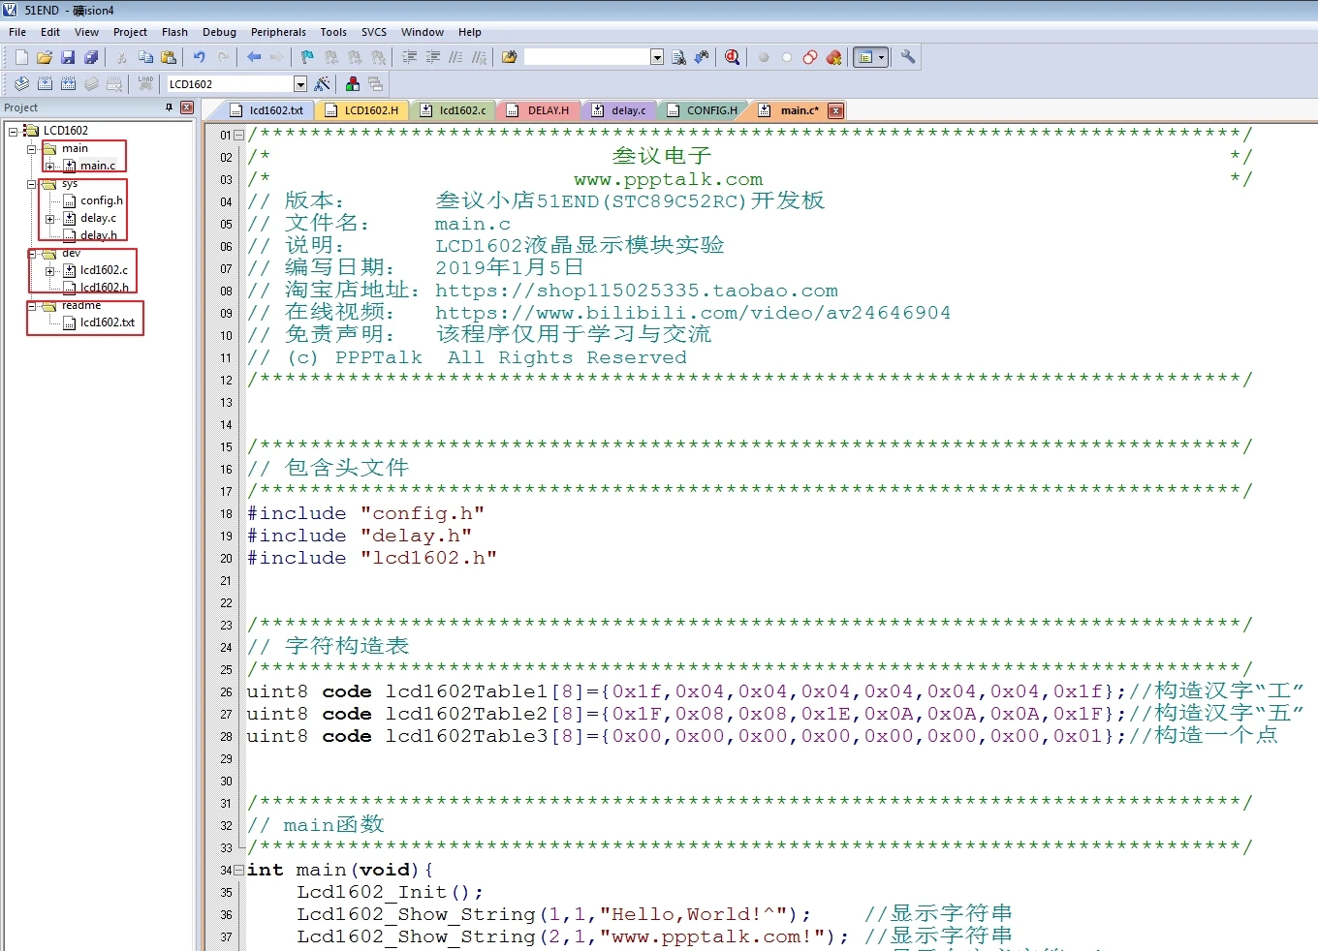Click the Indent selection icon
Image resolution: width=1318 pixels, height=951 pixels.
tap(409, 57)
